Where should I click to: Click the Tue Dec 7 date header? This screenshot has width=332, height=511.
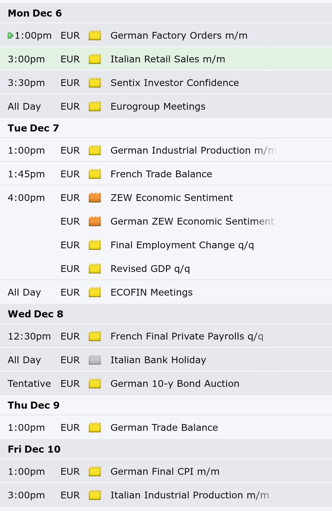click(33, 128)
